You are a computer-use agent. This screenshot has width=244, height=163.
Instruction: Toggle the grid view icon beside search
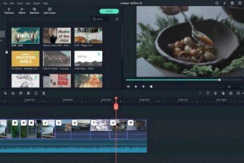[x=117, y=19]
